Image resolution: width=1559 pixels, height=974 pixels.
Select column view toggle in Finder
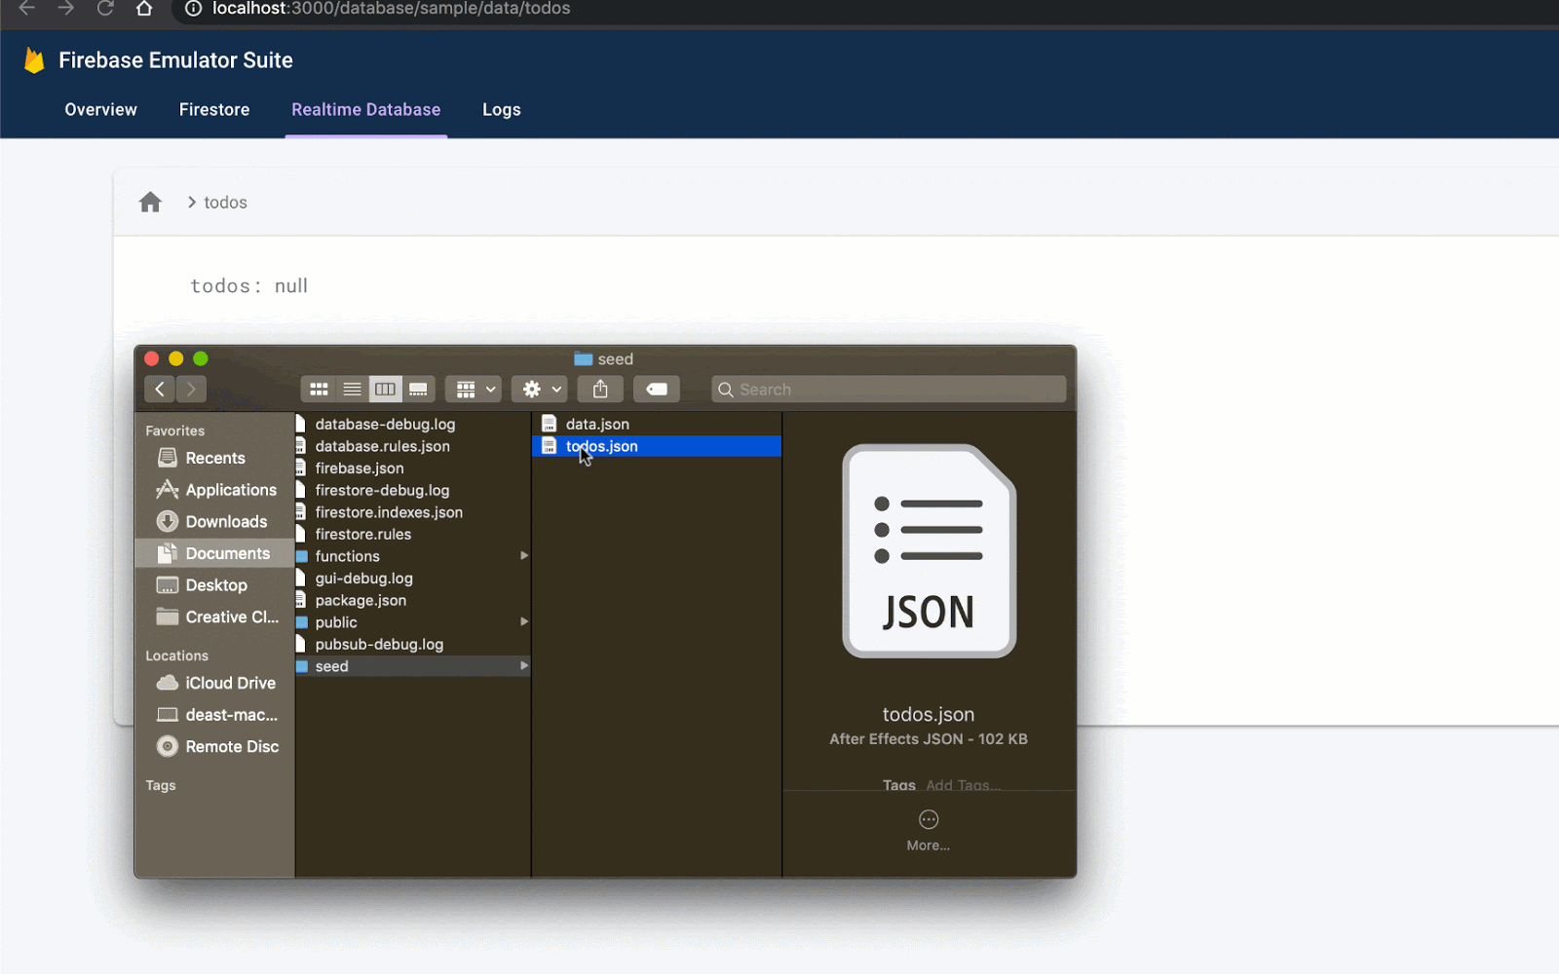[385, 390]
